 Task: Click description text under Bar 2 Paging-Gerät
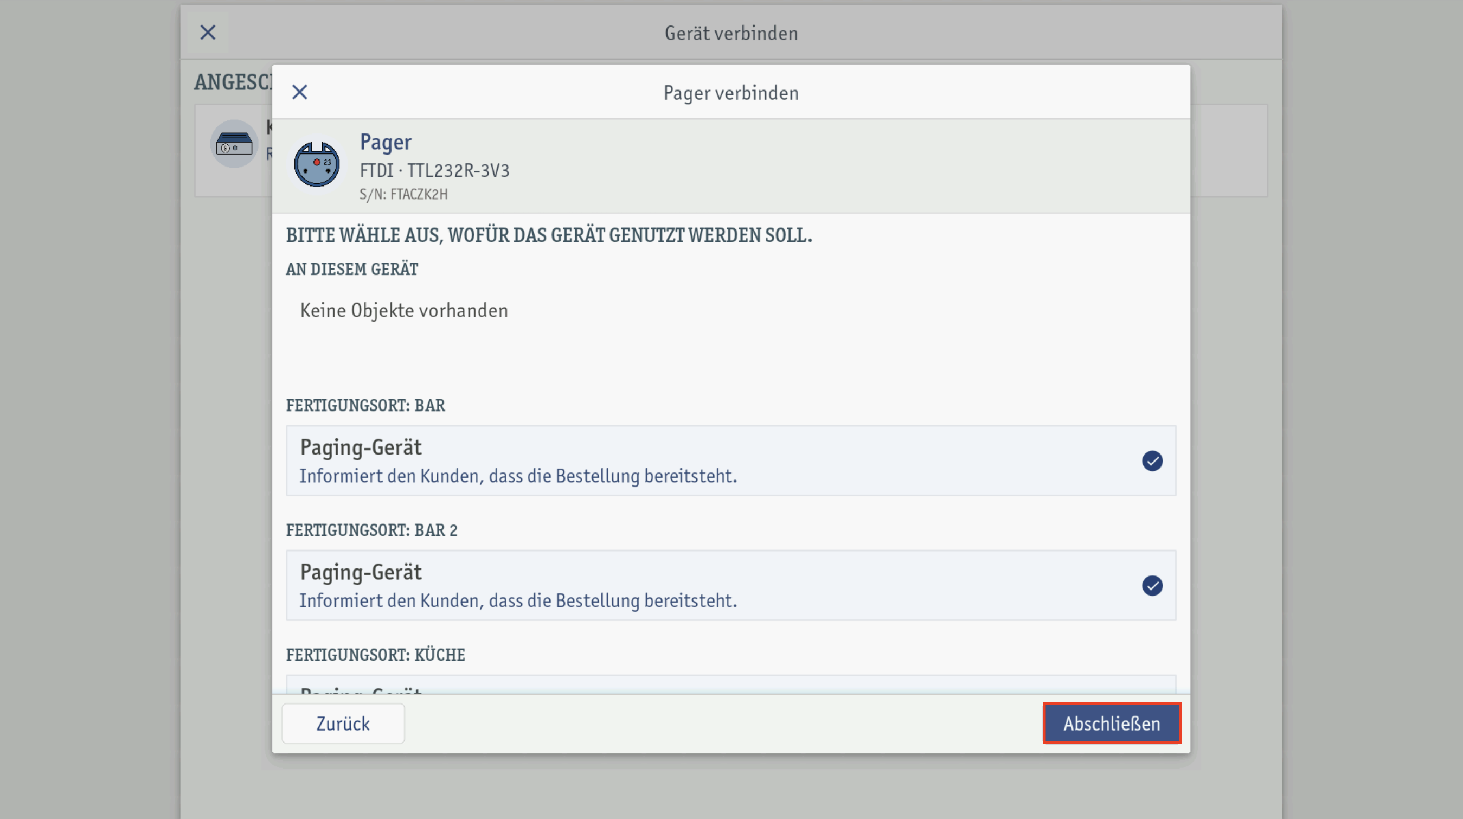[518, 601]
